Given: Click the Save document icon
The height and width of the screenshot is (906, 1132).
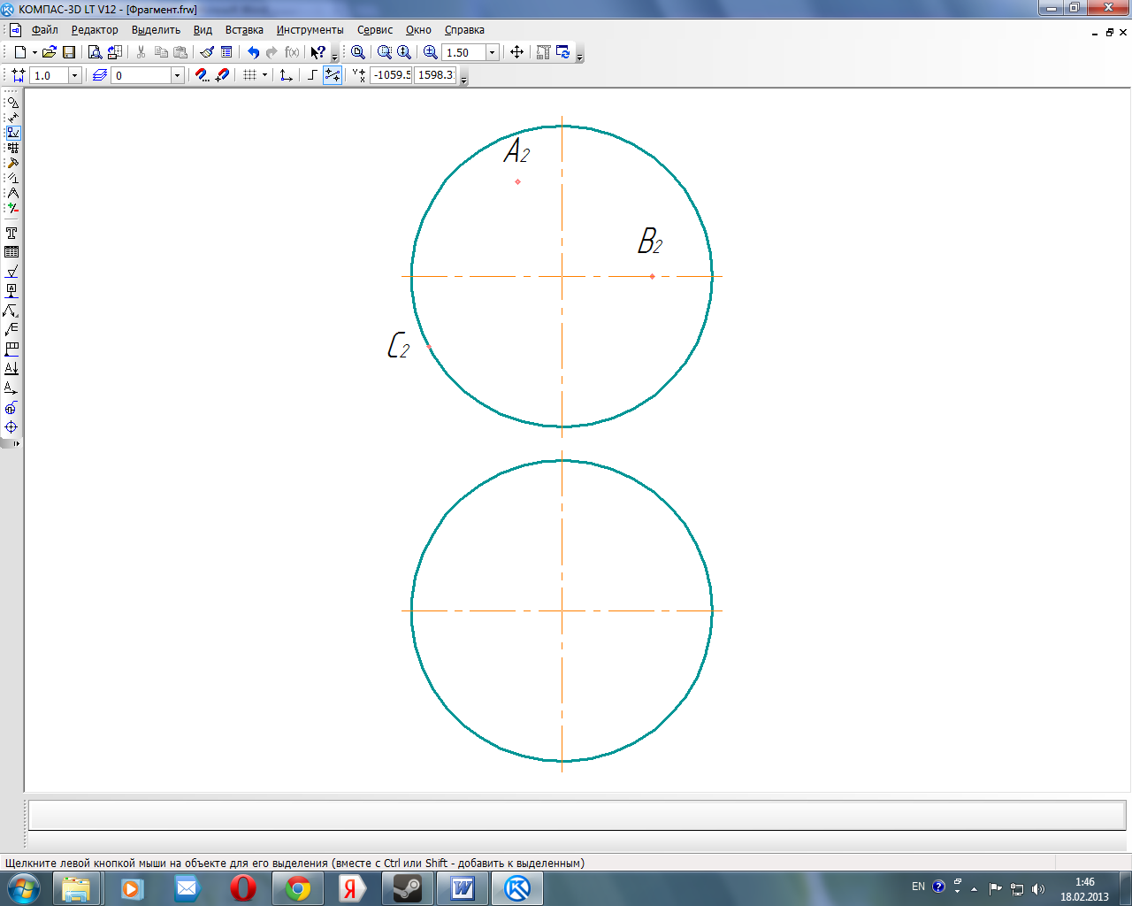Looking at the screenshot, I should pos(69,52).
